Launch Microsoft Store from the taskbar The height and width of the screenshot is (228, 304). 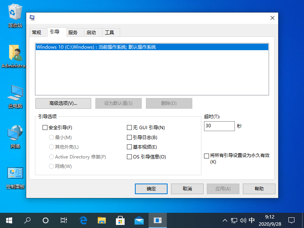120,220
